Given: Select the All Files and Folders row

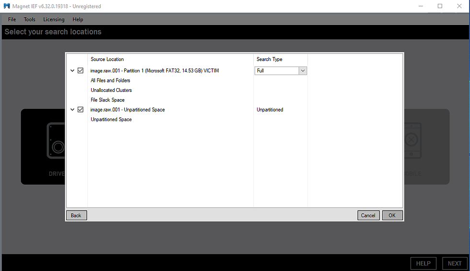Looking at the screenshot, I should pyautogui.click(x=110, y=80).
